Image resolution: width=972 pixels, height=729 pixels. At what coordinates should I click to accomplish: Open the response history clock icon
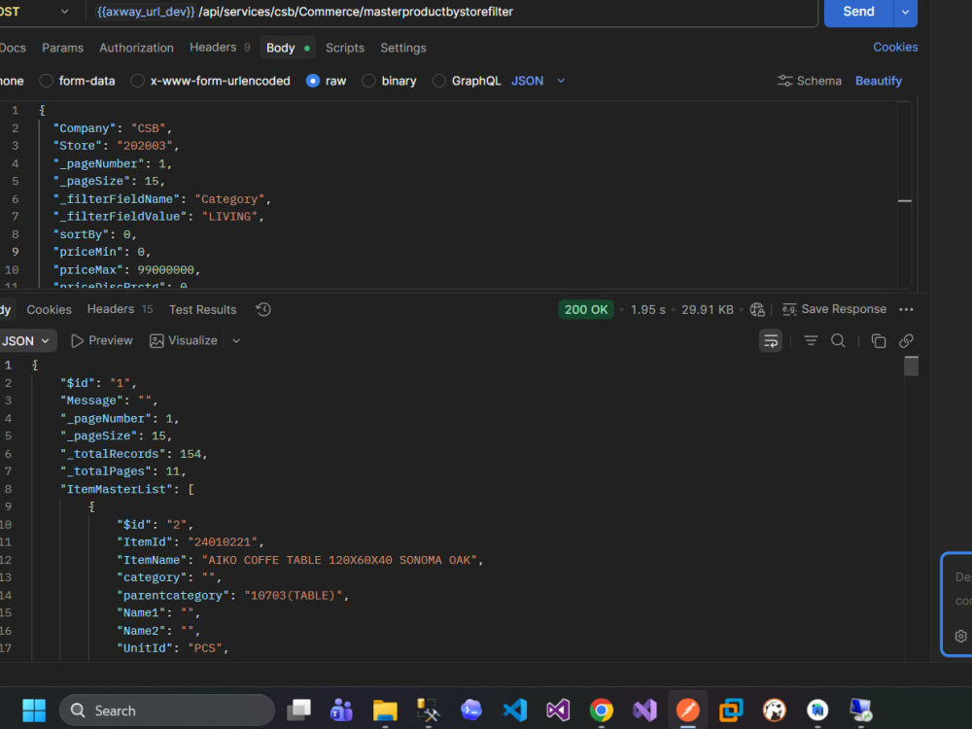point(263,309)
